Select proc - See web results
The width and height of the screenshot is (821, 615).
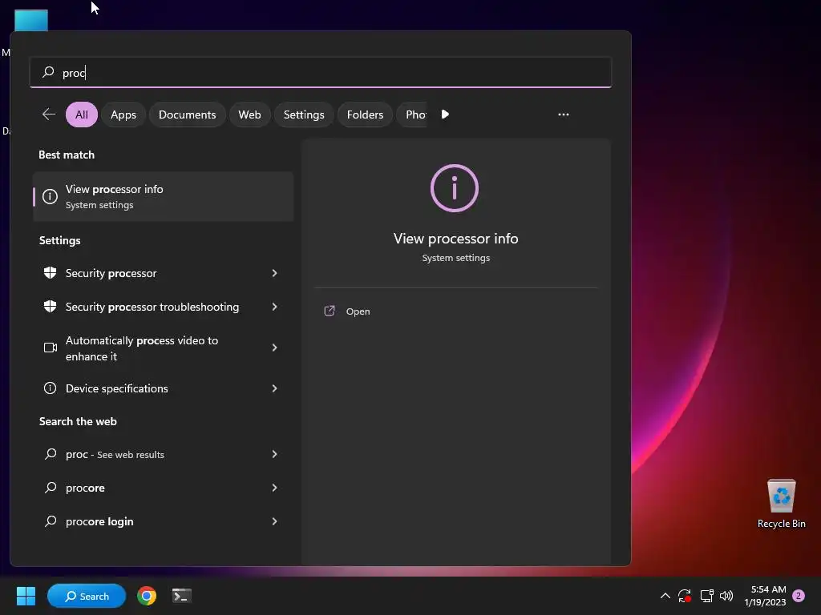pyautogui.click(x=152, y=455)
